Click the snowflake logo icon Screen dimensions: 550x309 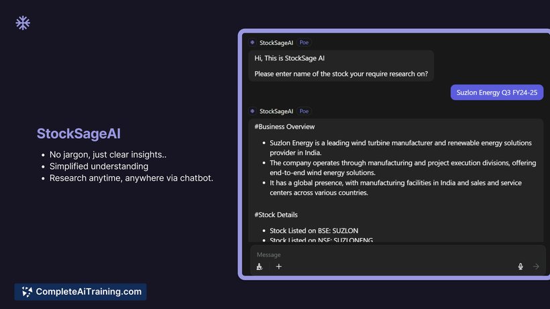[x=23, y=23]
